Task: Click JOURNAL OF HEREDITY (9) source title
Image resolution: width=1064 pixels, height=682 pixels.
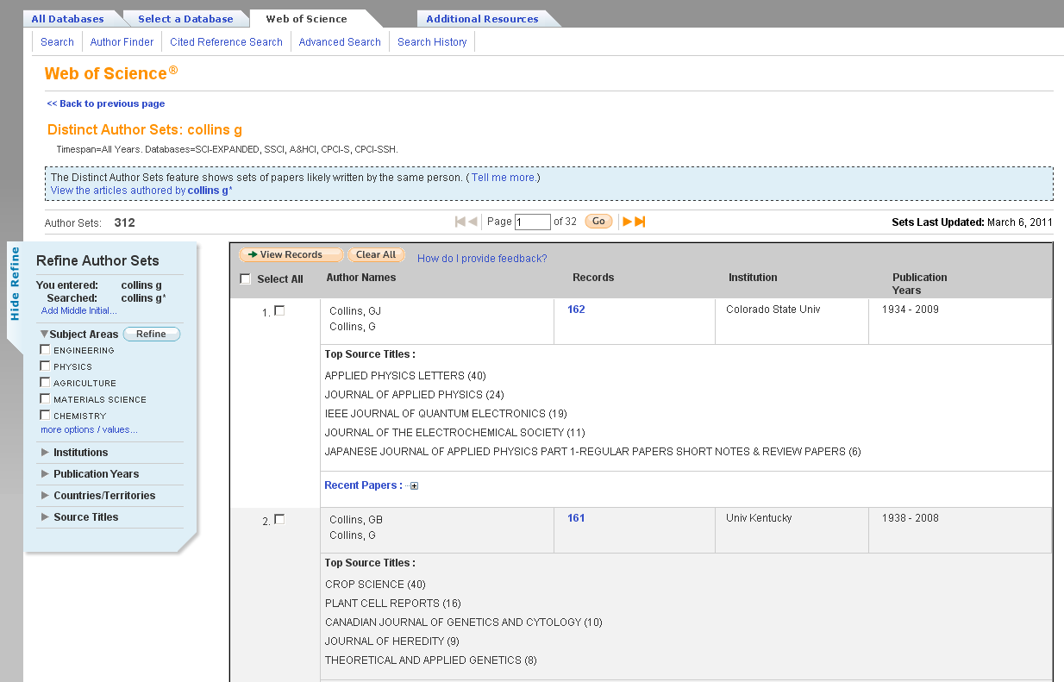Action: (392, 641)
